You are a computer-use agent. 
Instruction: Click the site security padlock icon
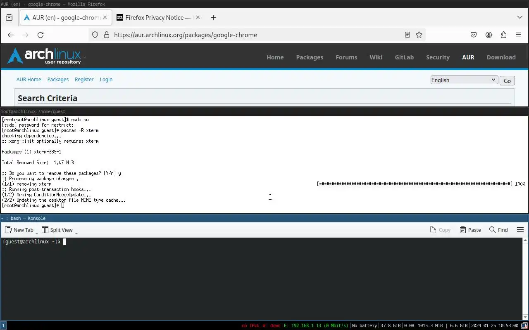(106, 35)
